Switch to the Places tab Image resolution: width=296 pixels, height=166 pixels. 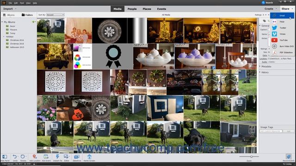tap(147, 9)
